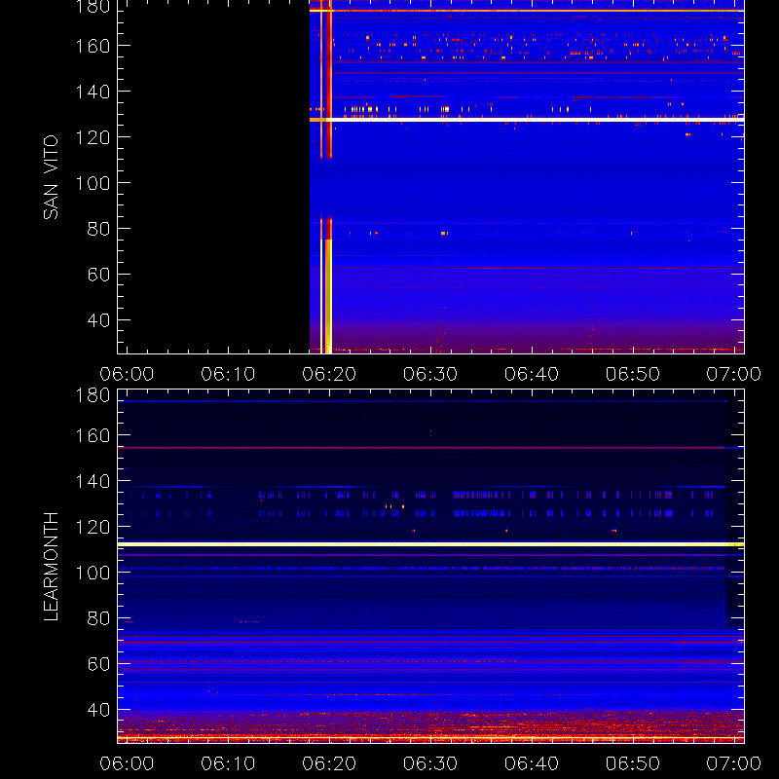Pick the 140 tick label on Learmonth plot

pyautogui.click(x=93, y=481)
